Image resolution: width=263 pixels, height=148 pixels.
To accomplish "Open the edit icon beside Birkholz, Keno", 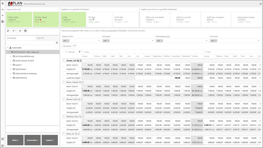I will (x=80, y=117).
